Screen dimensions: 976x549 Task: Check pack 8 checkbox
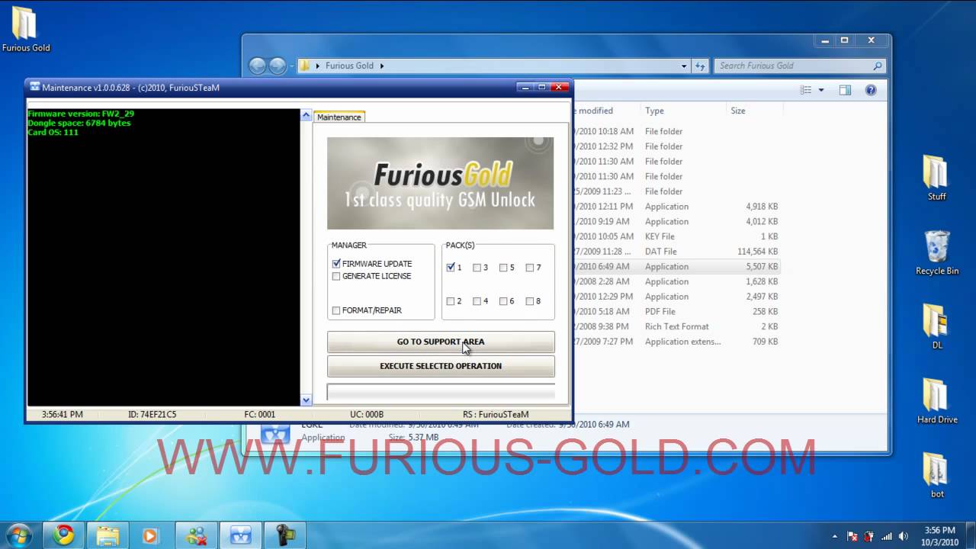[x=530, y=301]
